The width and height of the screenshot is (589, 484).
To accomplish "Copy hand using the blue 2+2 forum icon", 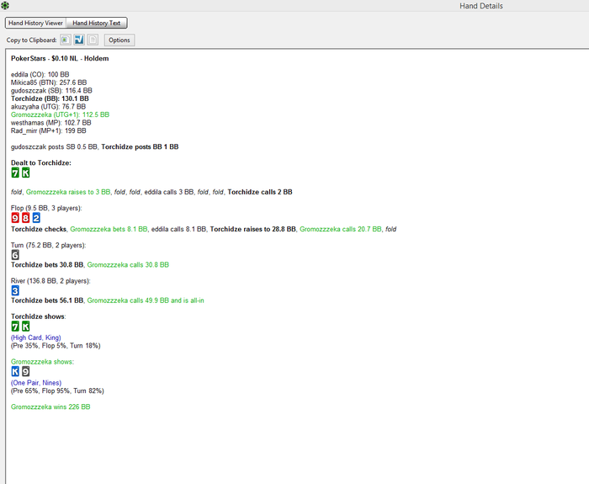I will point(79,40).
